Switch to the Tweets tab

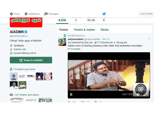click(x=63, y=30)
